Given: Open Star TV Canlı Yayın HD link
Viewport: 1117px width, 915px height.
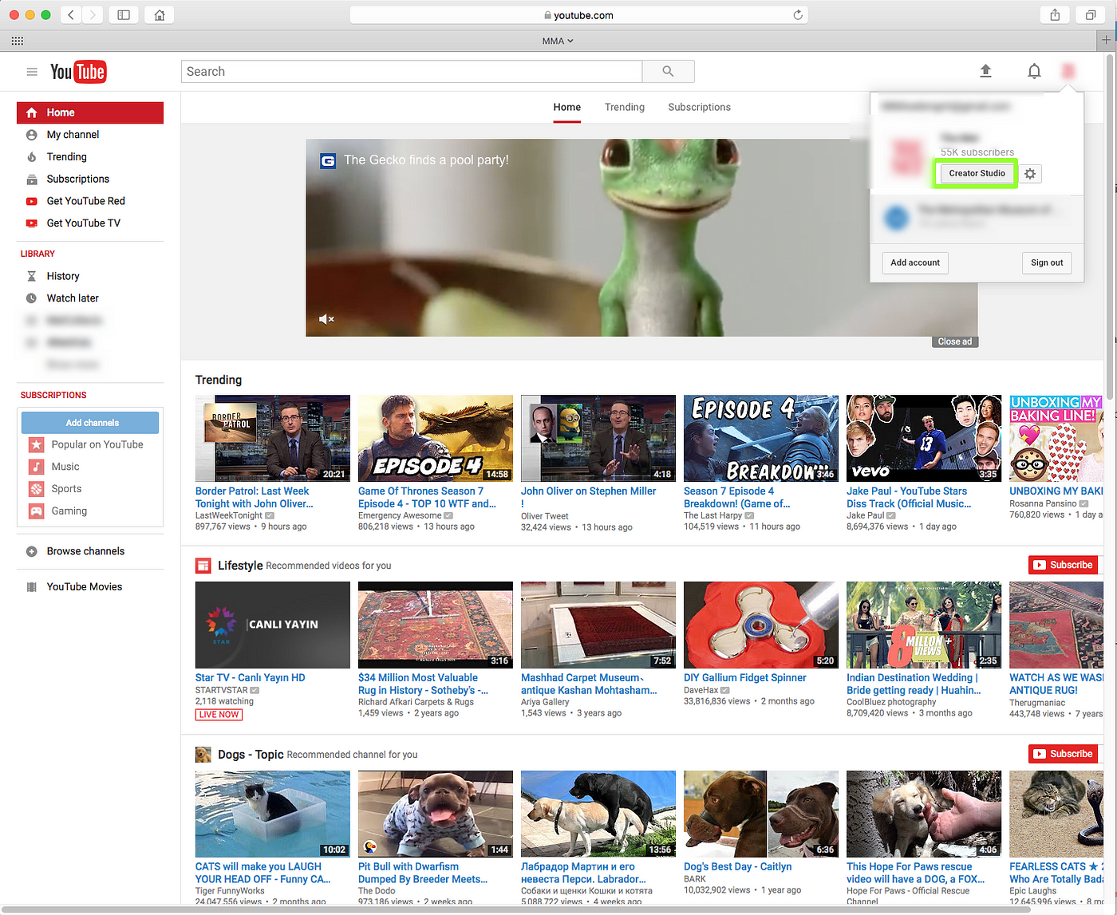Looking at the screenshot, I should pyautogui.click(x=251, y=678).
